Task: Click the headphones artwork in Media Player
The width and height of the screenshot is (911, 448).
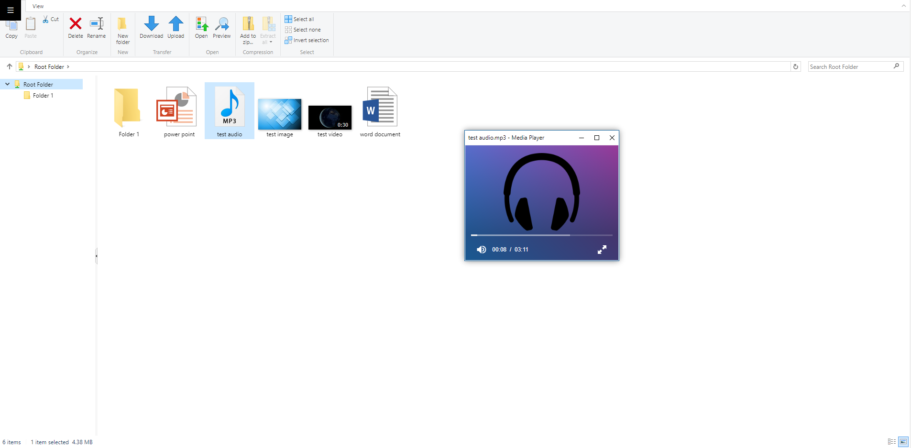Action: click(542, 191)
